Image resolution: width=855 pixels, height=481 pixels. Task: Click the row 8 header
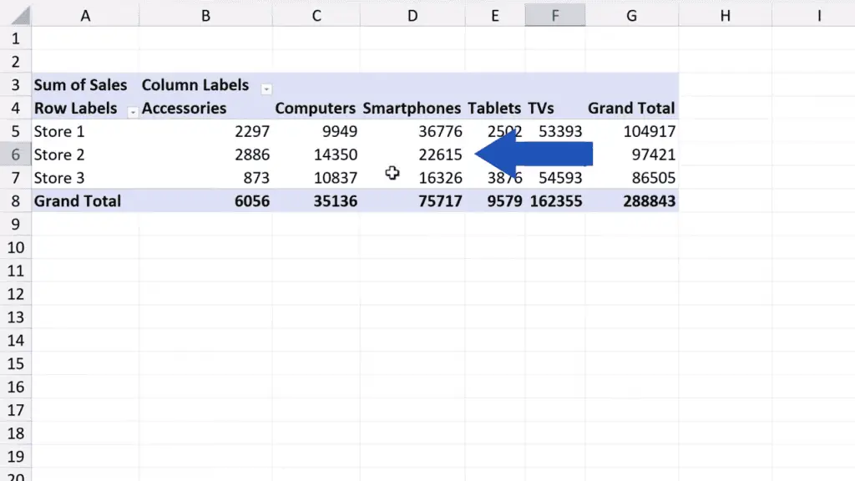click(x=15, y=201)
